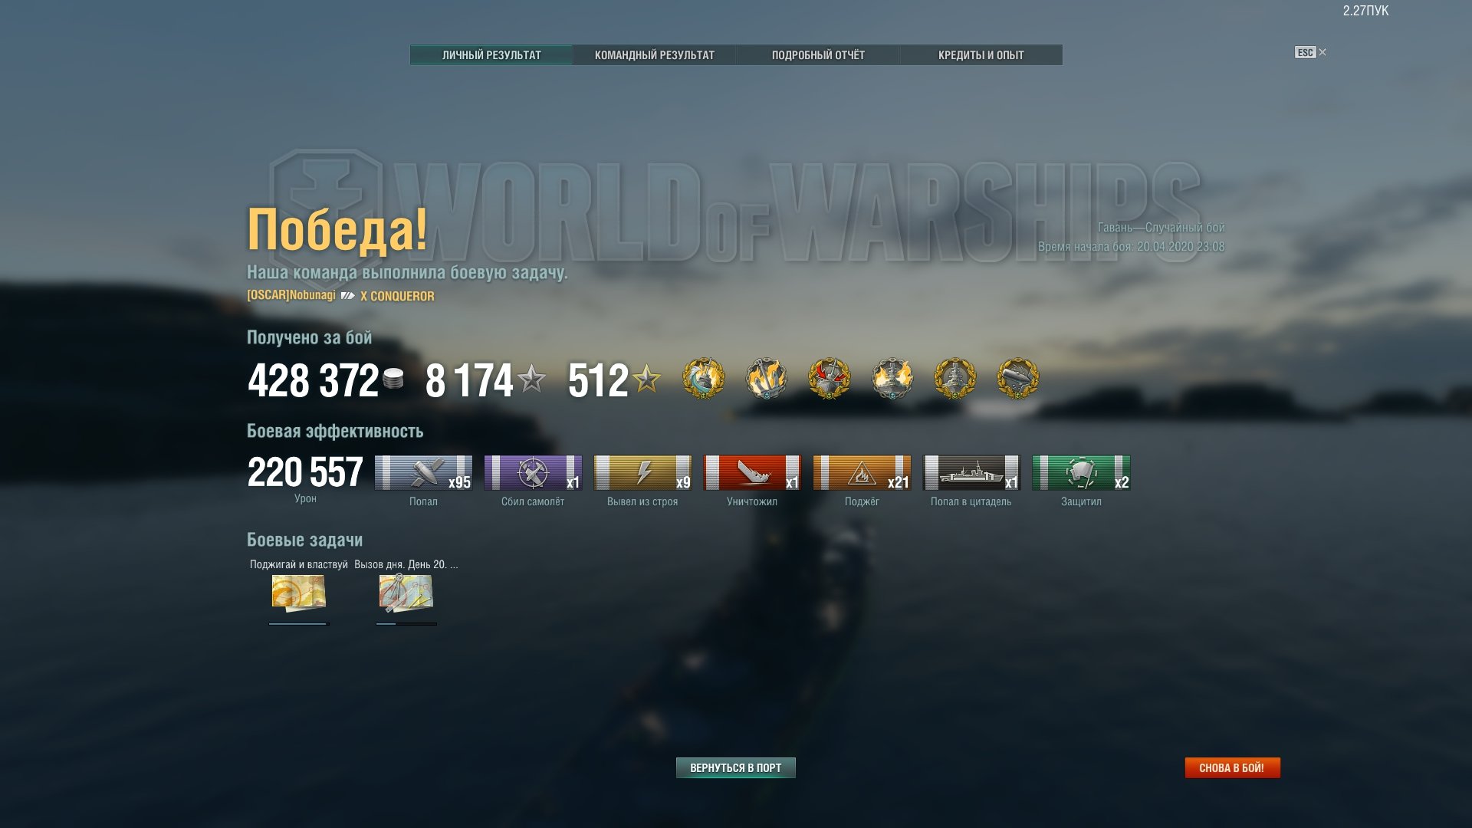Viewport: 1472px width, 828px height.
Task: Click the Попал в цитадель ribbon
Action: point(971,472)
